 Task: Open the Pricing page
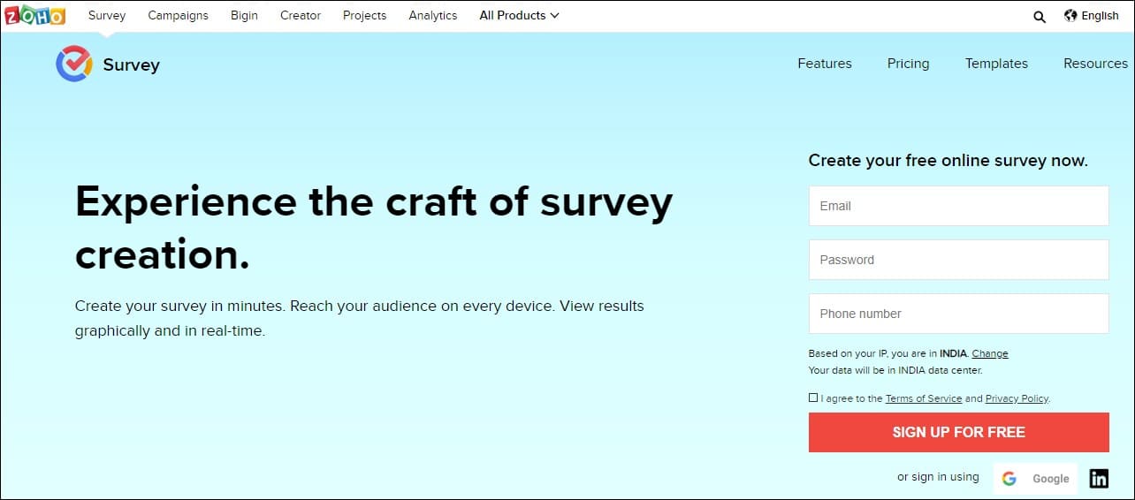coord(908,64)
